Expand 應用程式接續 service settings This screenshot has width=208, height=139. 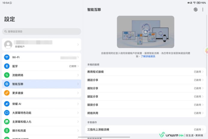[x=145, y=72]
